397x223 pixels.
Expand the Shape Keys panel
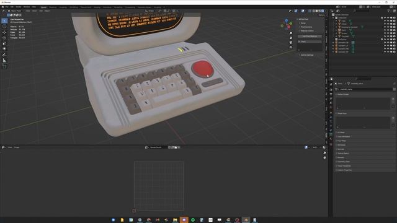click(x=342, y=113)
